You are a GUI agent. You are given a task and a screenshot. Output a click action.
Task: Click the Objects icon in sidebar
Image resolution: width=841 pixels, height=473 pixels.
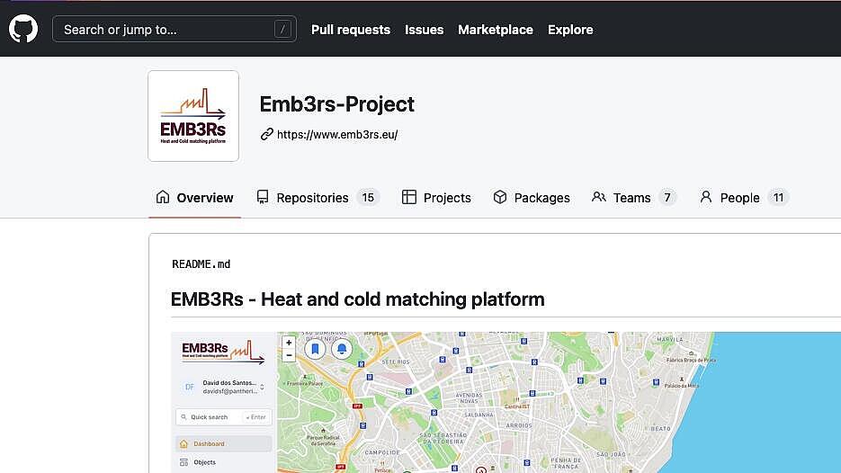(x=184, y=462)
